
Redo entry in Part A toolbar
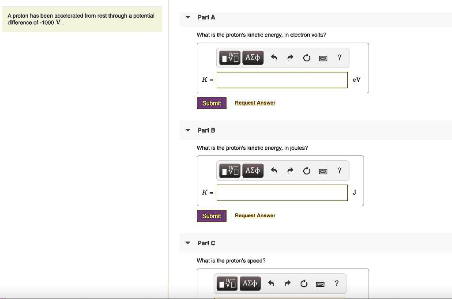point(290,57)
